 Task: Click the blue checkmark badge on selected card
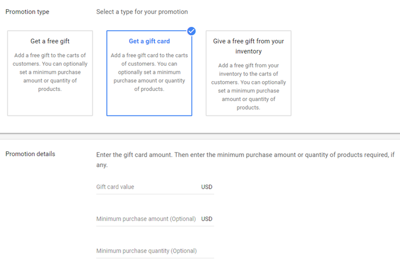pos(191,31)
